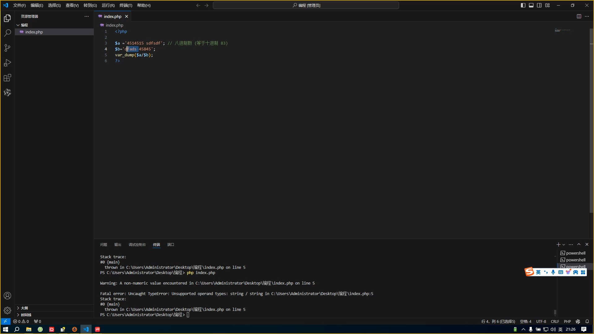Screen dimensions: 594x334
Task: Expand the 大纲 outline section
Action: [x=24, y=308]
